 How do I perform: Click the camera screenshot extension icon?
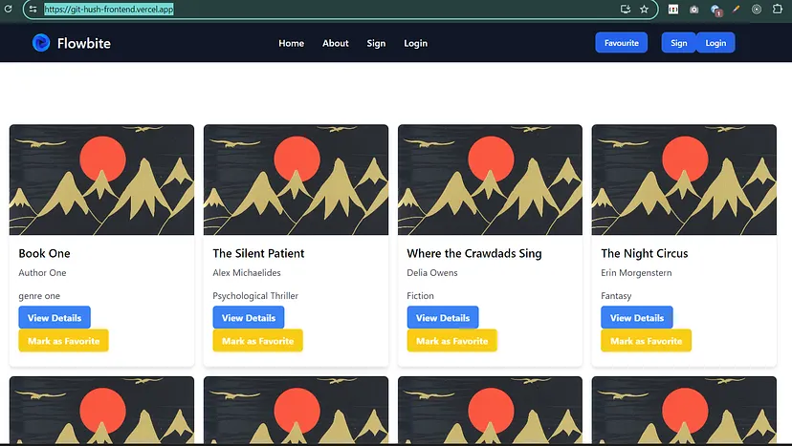[x=694, y=10]
